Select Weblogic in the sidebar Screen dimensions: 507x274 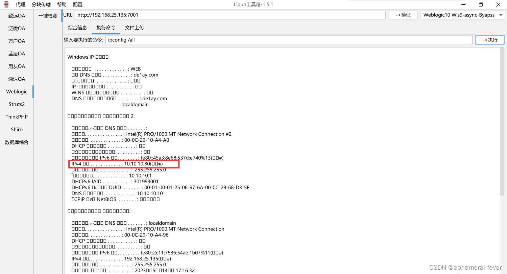click(x=17, y=92)
